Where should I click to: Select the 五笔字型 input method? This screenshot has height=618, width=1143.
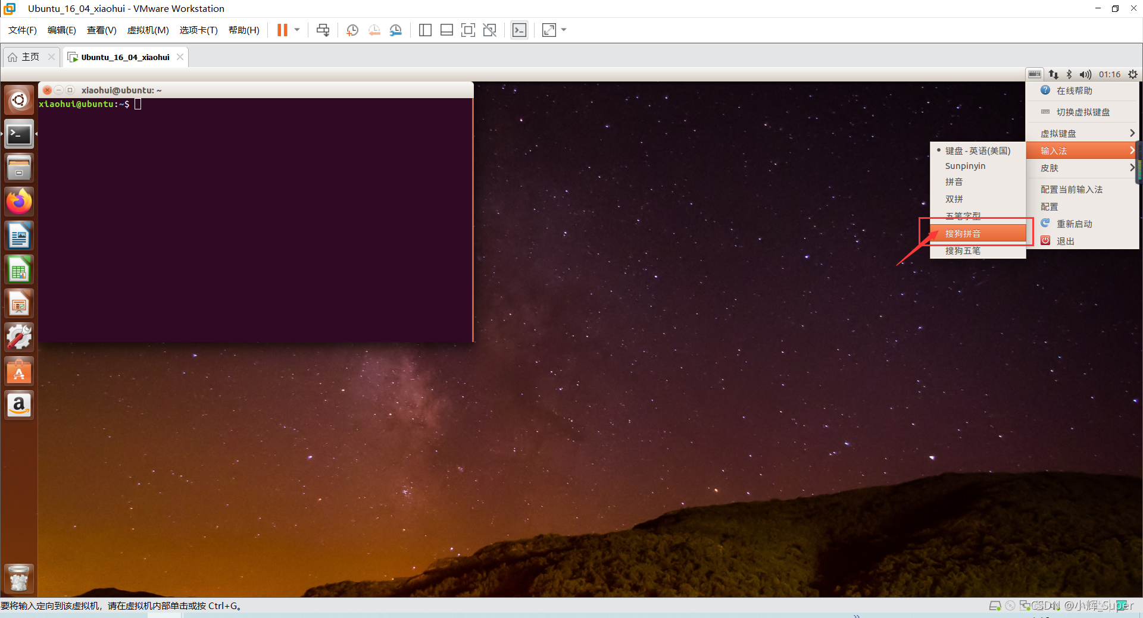(978, 216)
